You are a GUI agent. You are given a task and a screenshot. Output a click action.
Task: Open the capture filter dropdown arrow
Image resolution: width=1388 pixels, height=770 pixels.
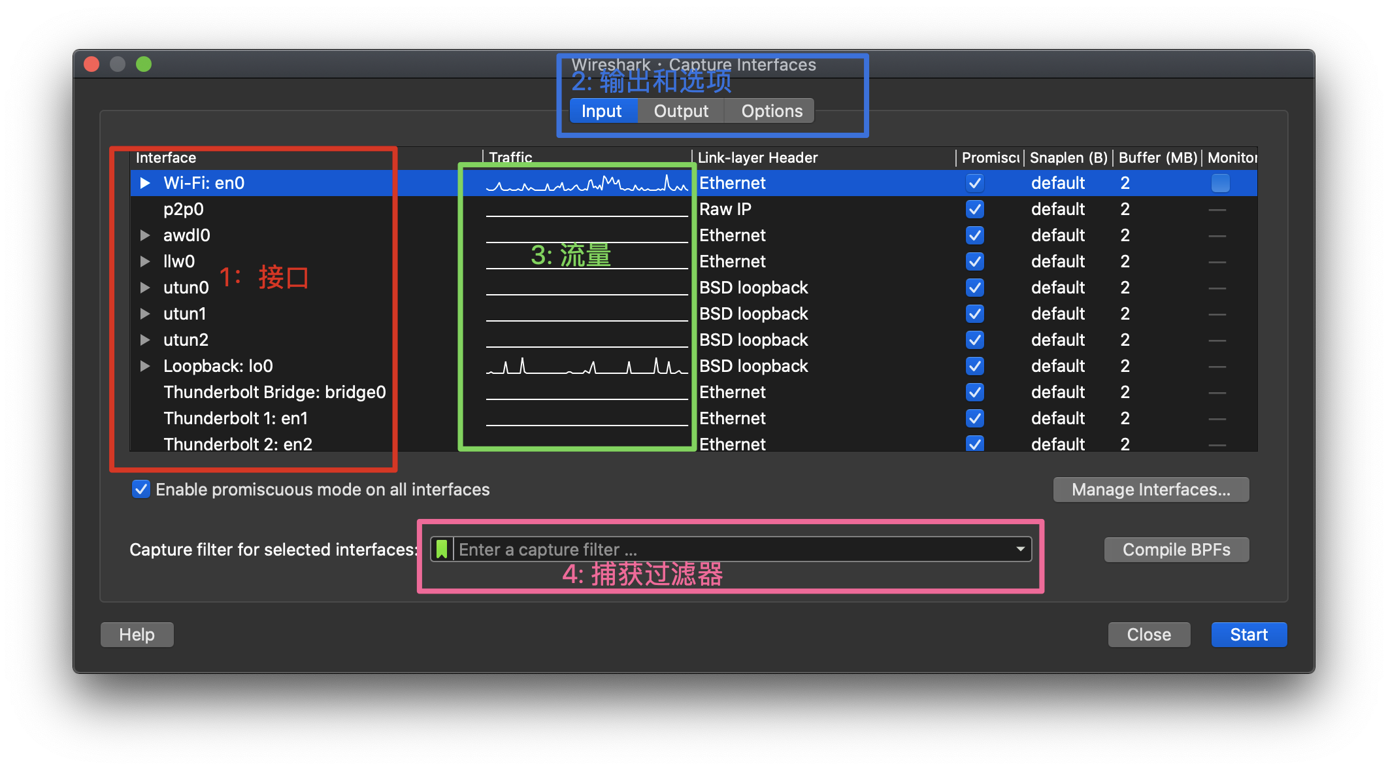(1020, 549)
